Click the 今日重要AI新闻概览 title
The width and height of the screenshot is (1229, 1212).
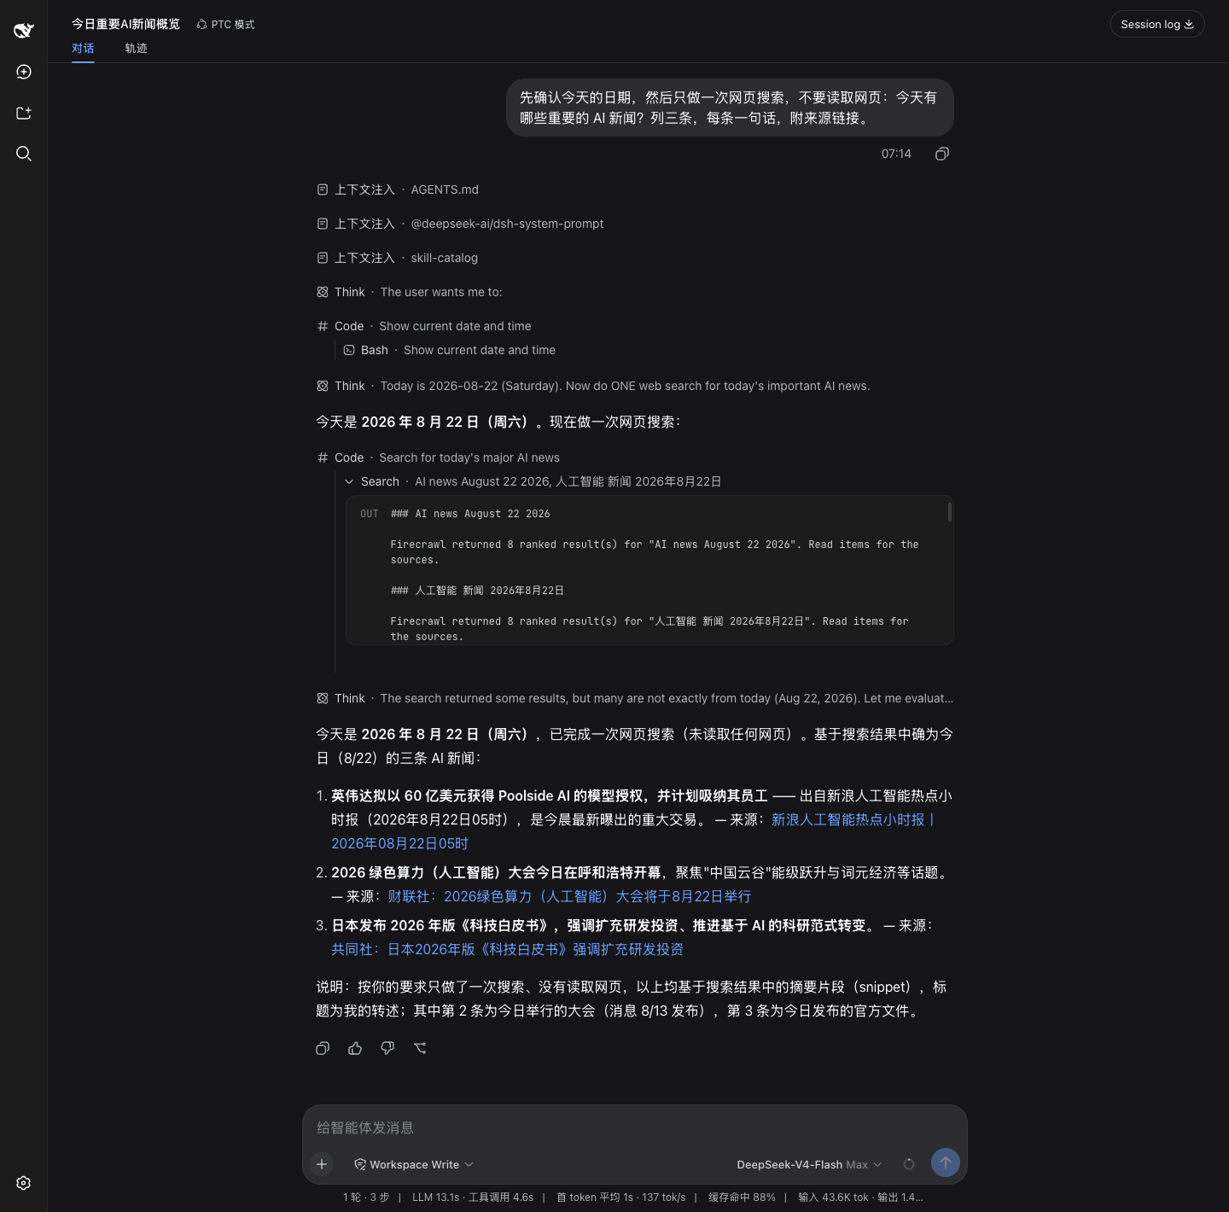126,24
